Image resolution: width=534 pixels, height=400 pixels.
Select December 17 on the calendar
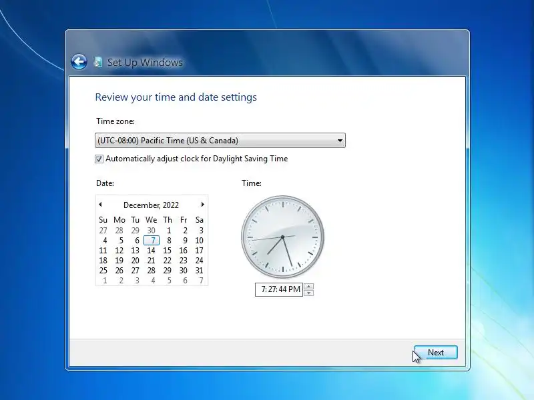click(x=200, y=251)
